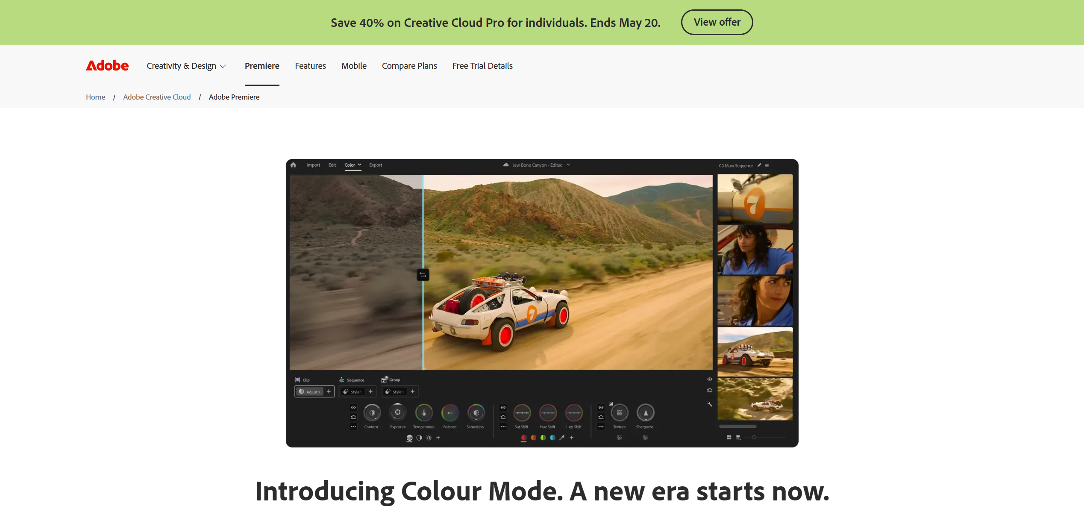Select the eyedropper tool
1084x506 pixels.
[x=562, y=438]
